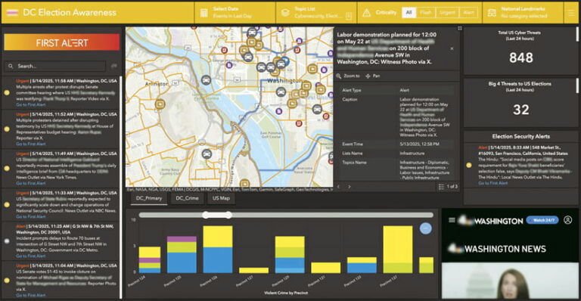Switch to the DC_Crime map tab
The width and height of the screenshot is (581, 301).
187,198
